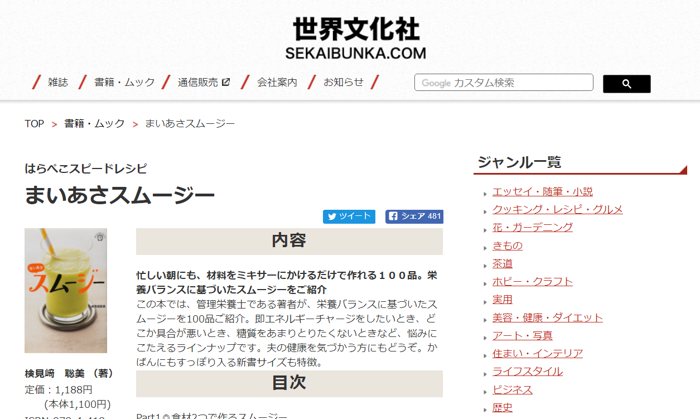This screenshot has width=700, height=419.
Task: Open ホビー・クラフト genre link
Action: coord(533,282)
